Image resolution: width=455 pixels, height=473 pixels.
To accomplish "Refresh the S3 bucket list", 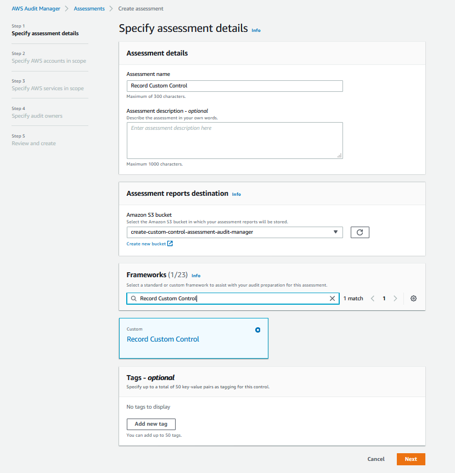I will (x=360, y=232).
